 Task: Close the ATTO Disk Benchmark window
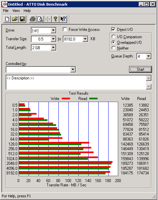pos(152,4)
